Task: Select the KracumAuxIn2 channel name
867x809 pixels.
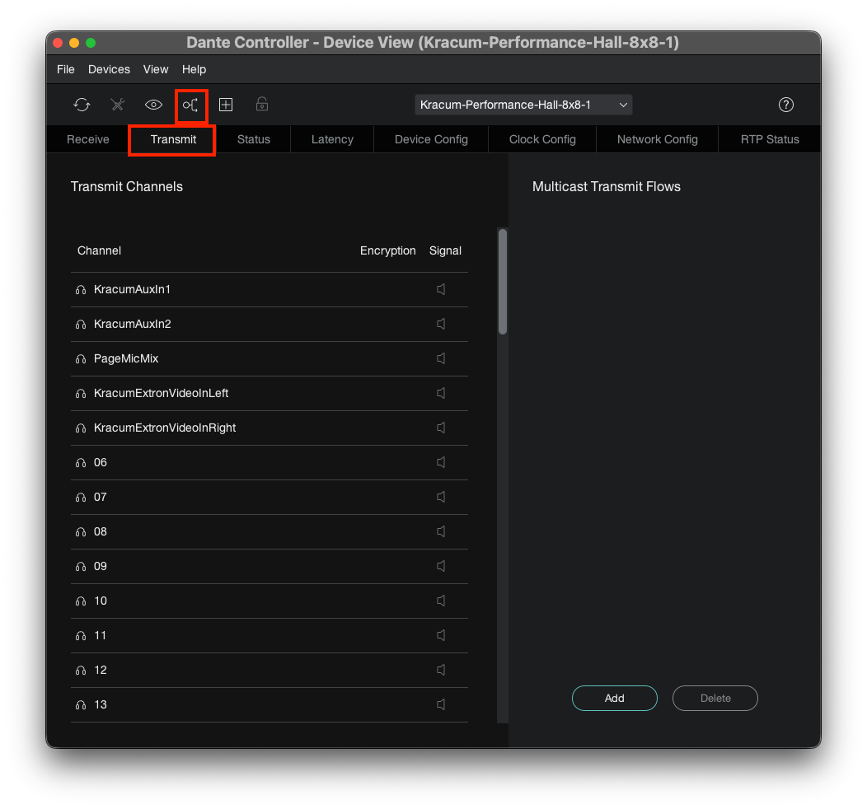Action: click(x=133, y=324)
